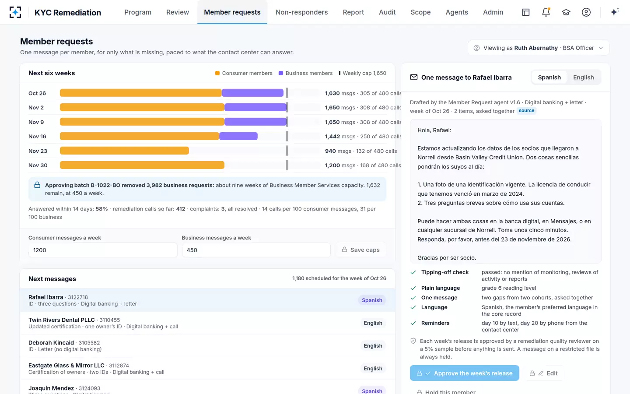This screenshot has width=630, height=394.
Task: Open the Report tab
Action: tap(353, 12)
